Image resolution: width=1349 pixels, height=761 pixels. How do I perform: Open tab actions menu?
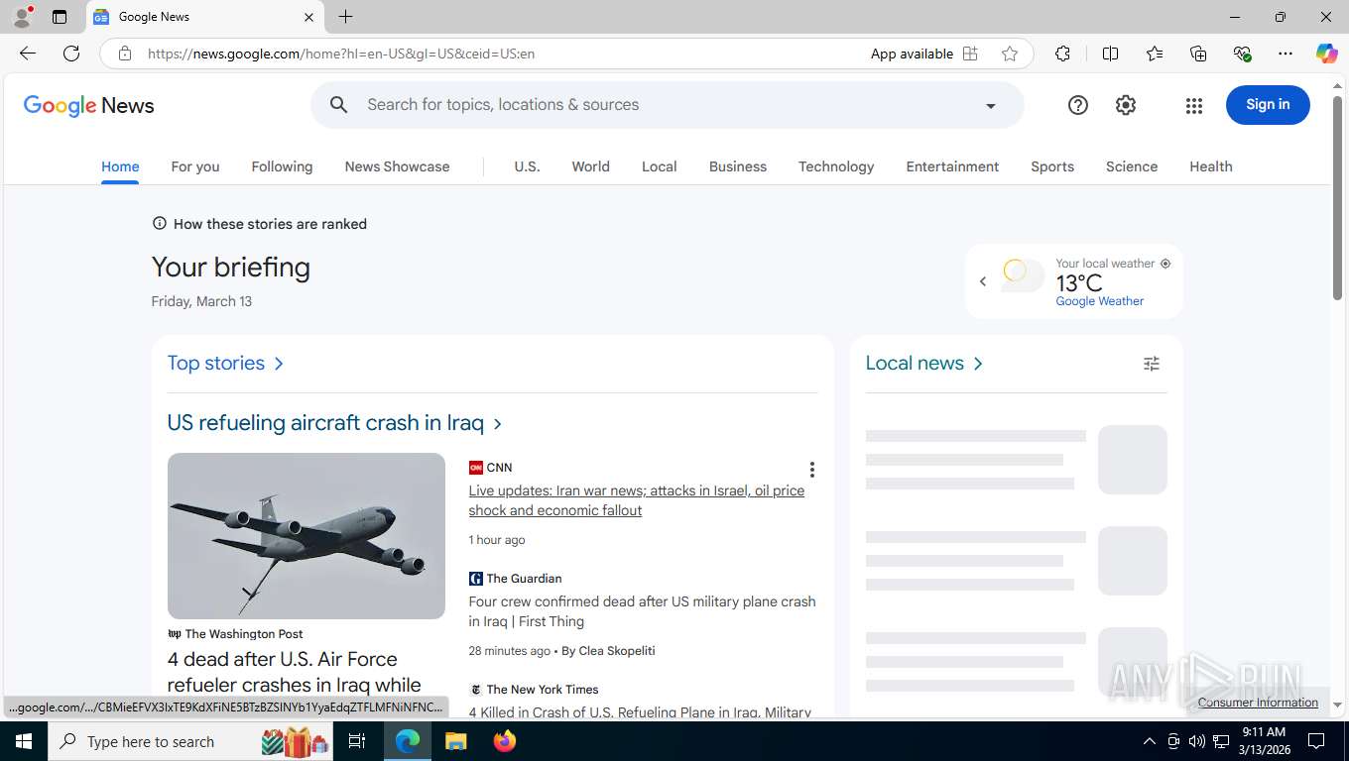pos(60,17)
